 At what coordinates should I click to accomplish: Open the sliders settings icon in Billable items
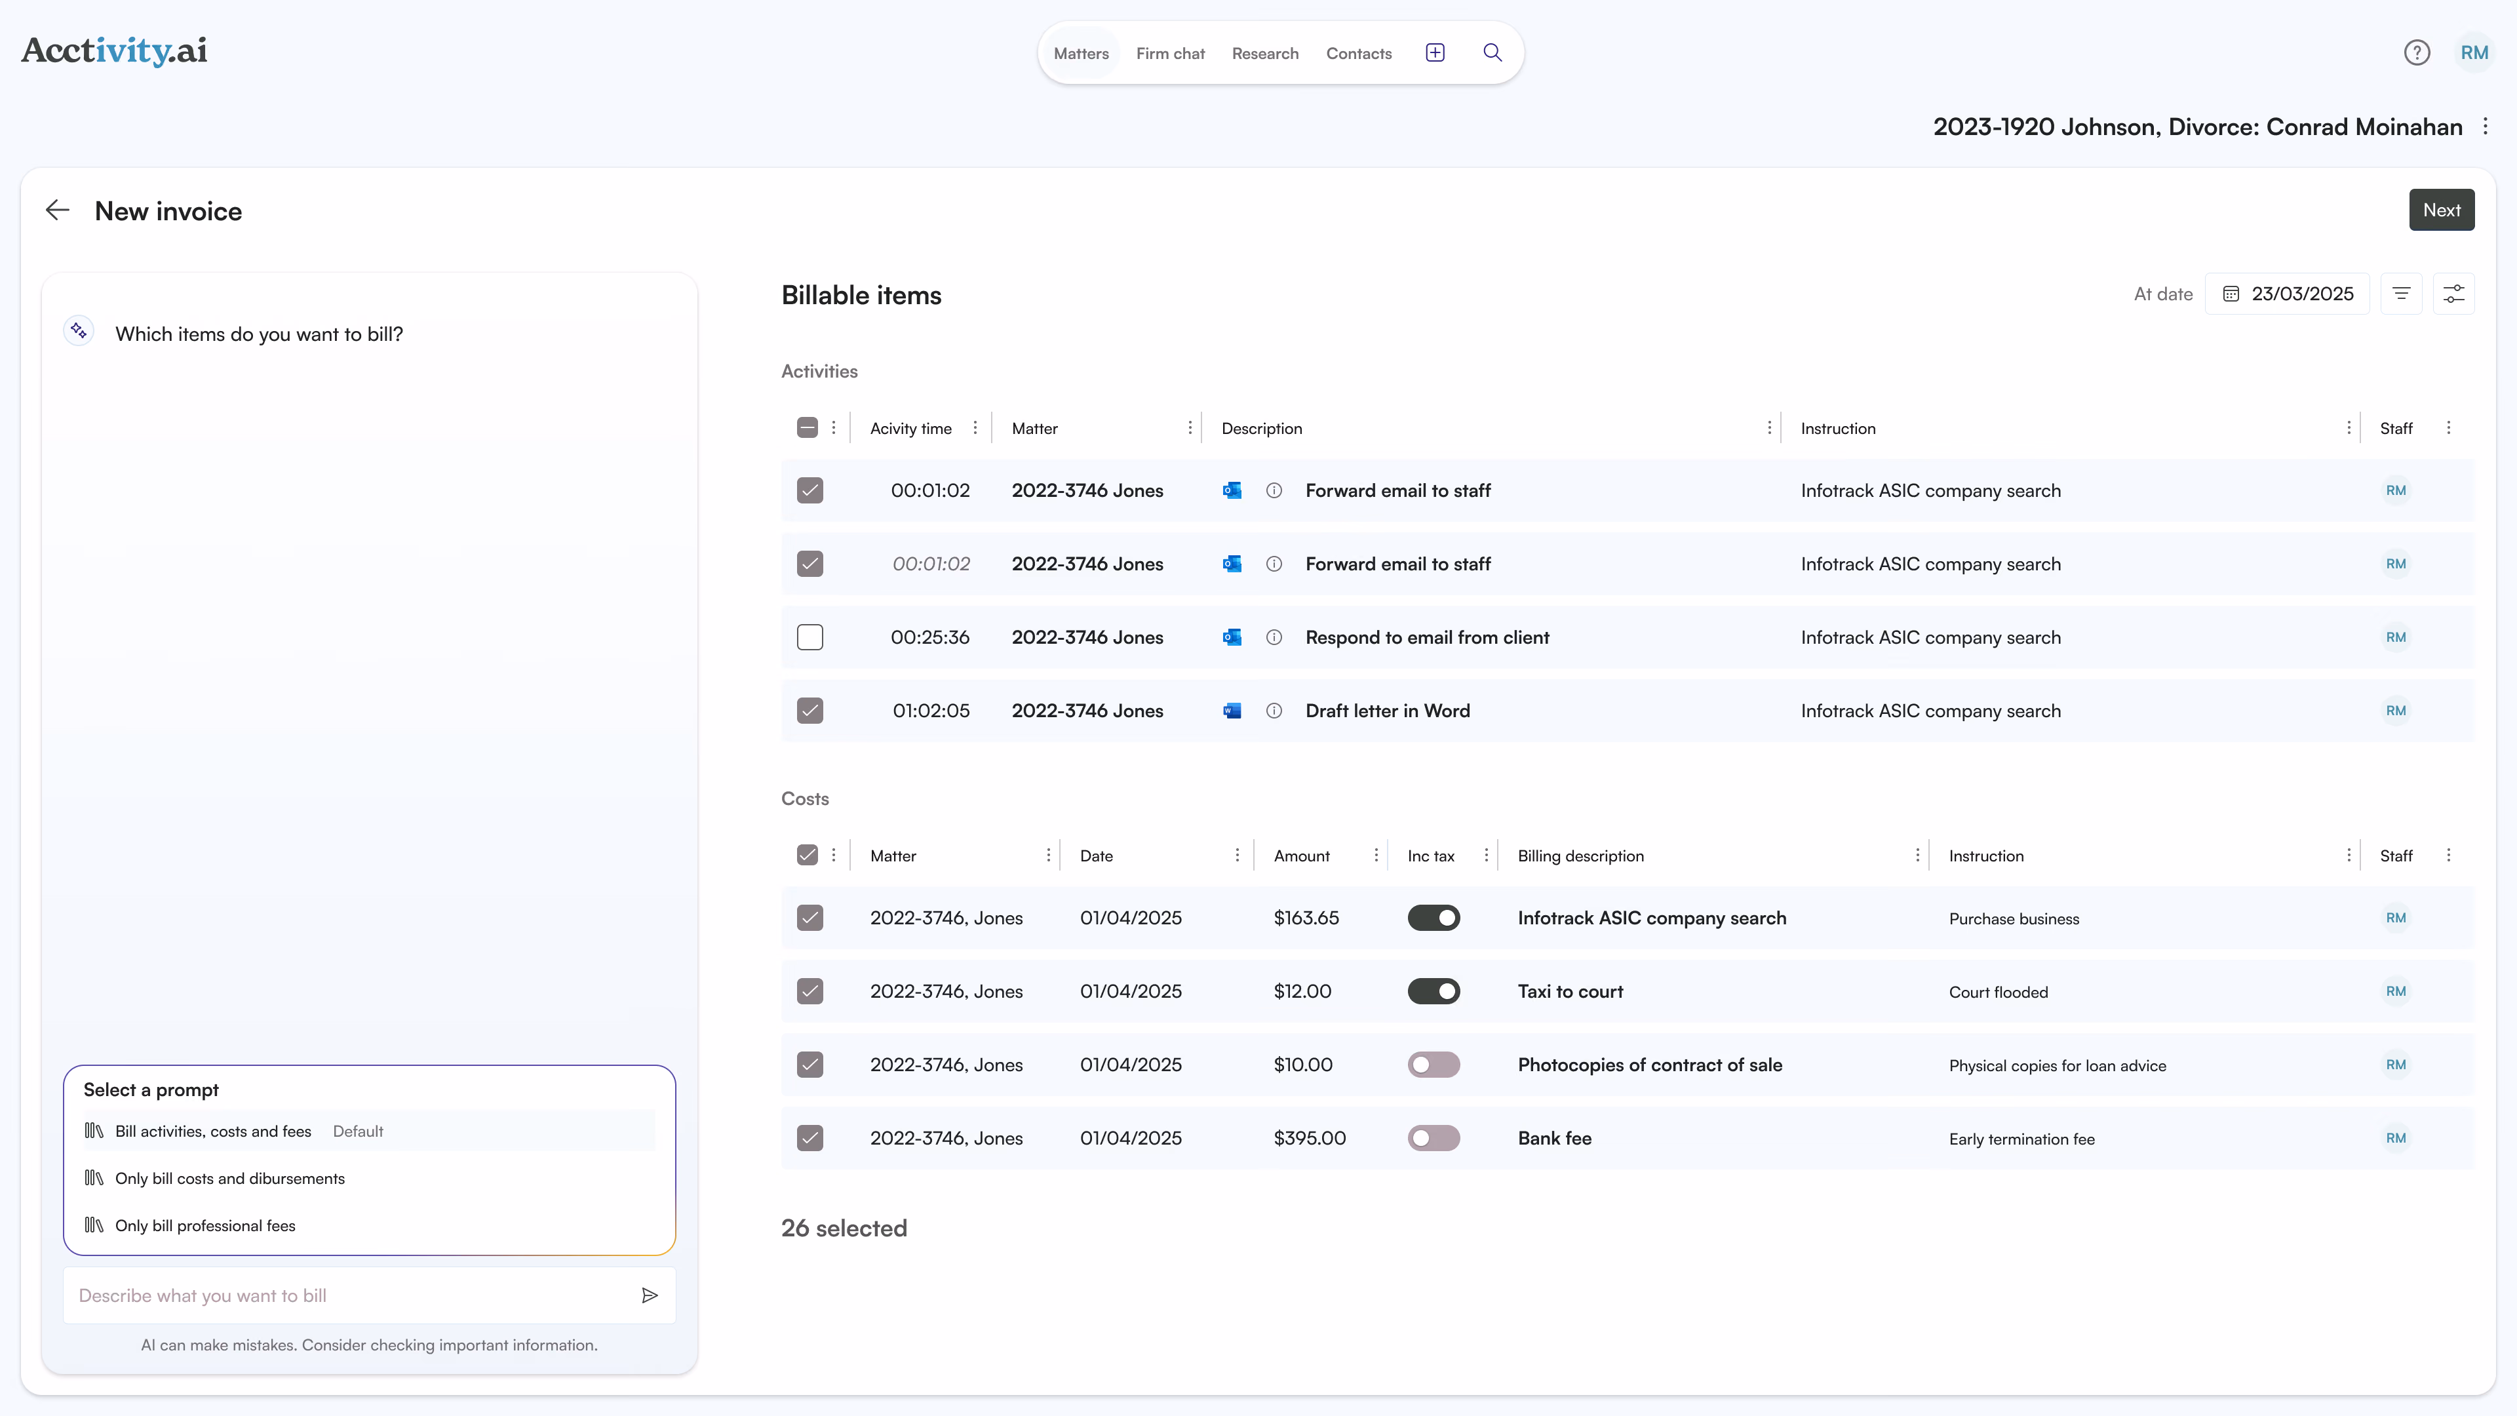pyautogui.click(x=2453, y=294)
